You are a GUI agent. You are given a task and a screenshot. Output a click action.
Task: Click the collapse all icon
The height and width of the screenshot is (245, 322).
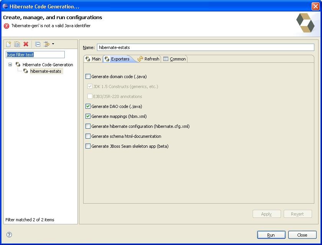(x=38, y=44)
